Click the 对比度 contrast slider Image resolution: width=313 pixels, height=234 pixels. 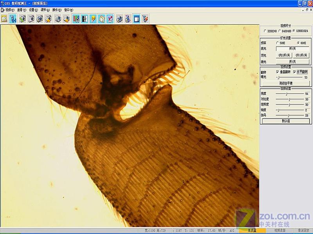(x=290, y=99)
